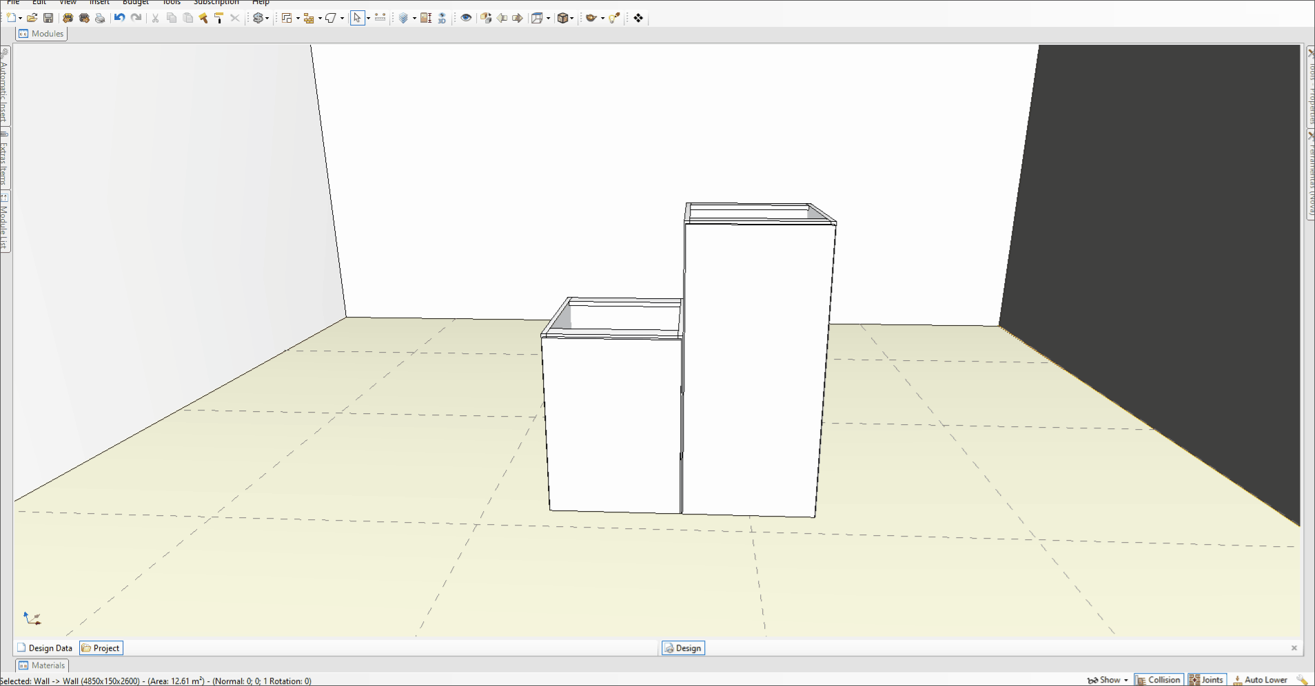Expand the 3D box dropdown arrow
Screen dimensions: 1315x686
(571, 19)
